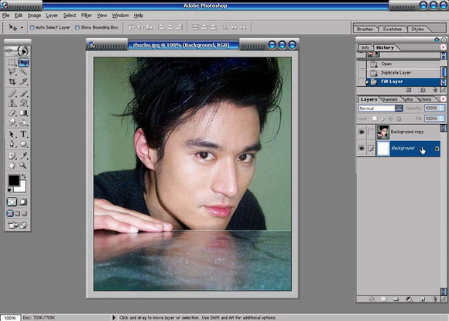Switch to the Channels tab

(x=389, y=99)
